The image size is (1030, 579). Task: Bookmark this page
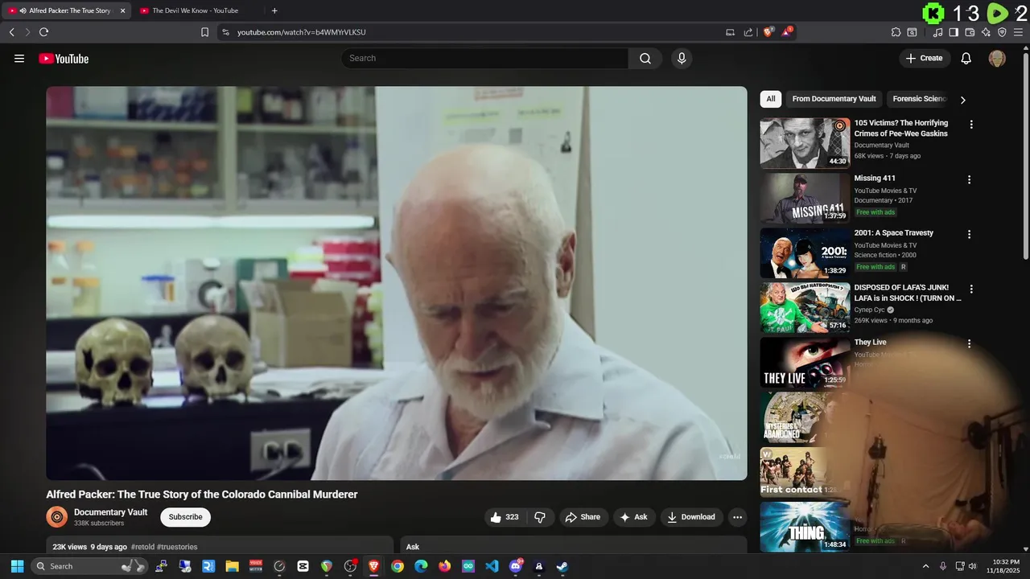tap(204, 32)
